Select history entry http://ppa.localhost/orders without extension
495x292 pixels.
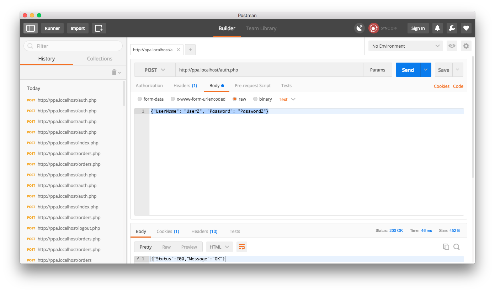[64, 260]
